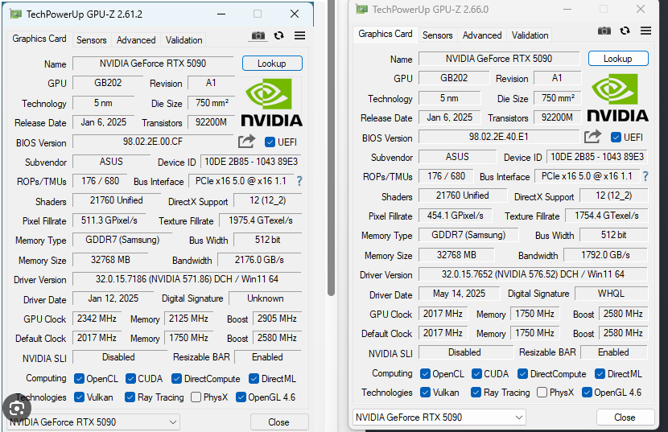Open Advanced tab in GPU-Z 2.61.2

tap(136, 40)
